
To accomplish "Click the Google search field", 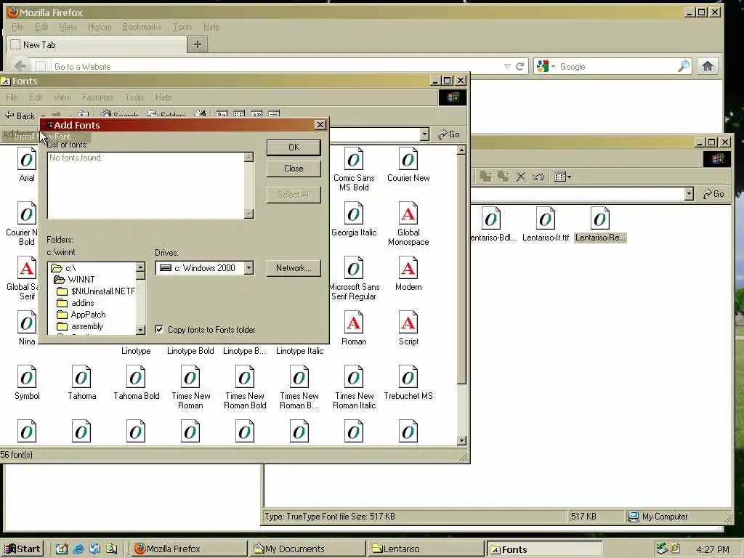I will pyautogui.click(x=618, y=66).
